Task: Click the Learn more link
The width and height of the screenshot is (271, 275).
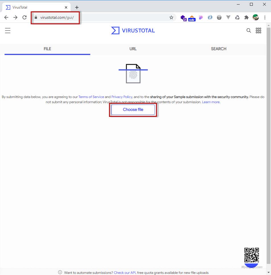Action: (211, 102)
